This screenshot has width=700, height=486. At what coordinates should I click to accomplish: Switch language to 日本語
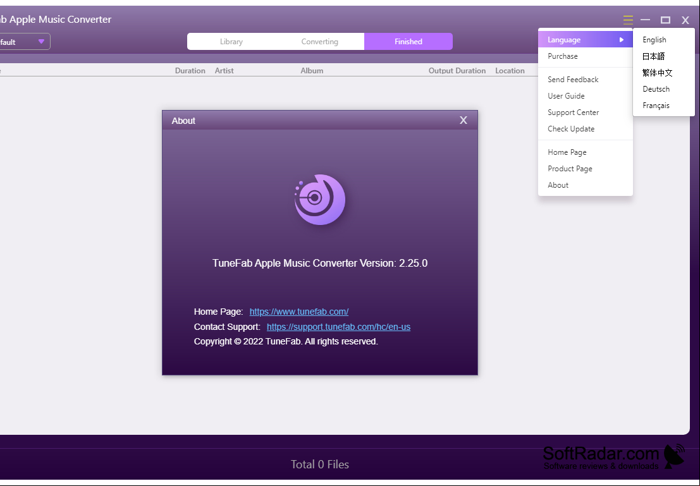point(664,56)
